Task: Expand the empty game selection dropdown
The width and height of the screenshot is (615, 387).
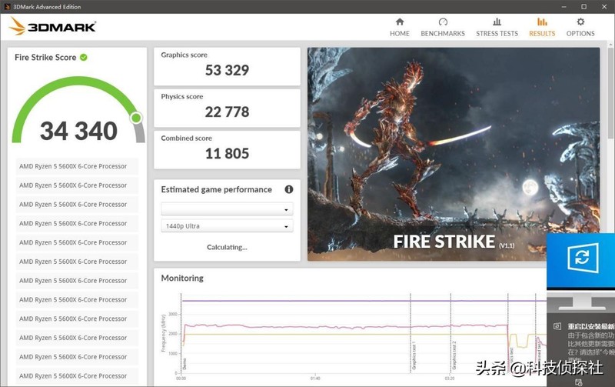Action: pos(227,209)
